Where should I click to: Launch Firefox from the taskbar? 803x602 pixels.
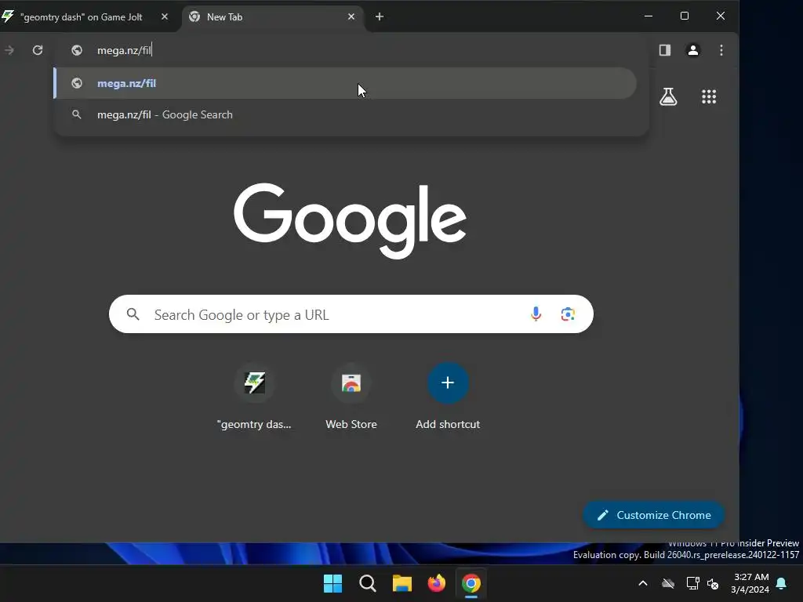pos(436,583)
